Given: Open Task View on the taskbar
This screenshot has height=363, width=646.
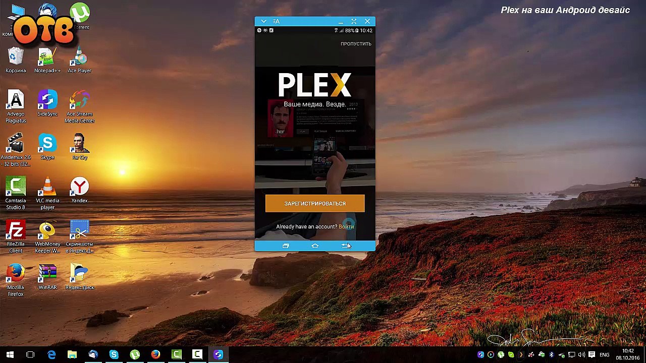Looking at the screenshot, I should tap(30, 355).
